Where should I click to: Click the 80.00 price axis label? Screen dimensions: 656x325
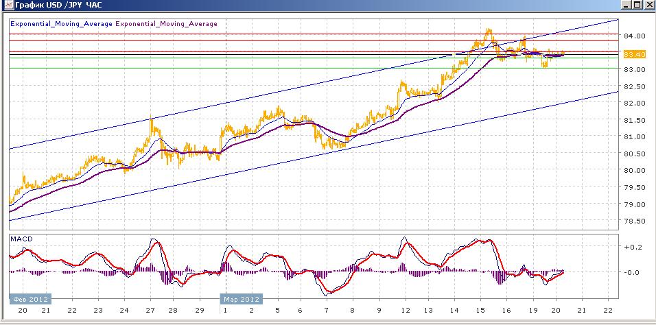click(635, 170)
